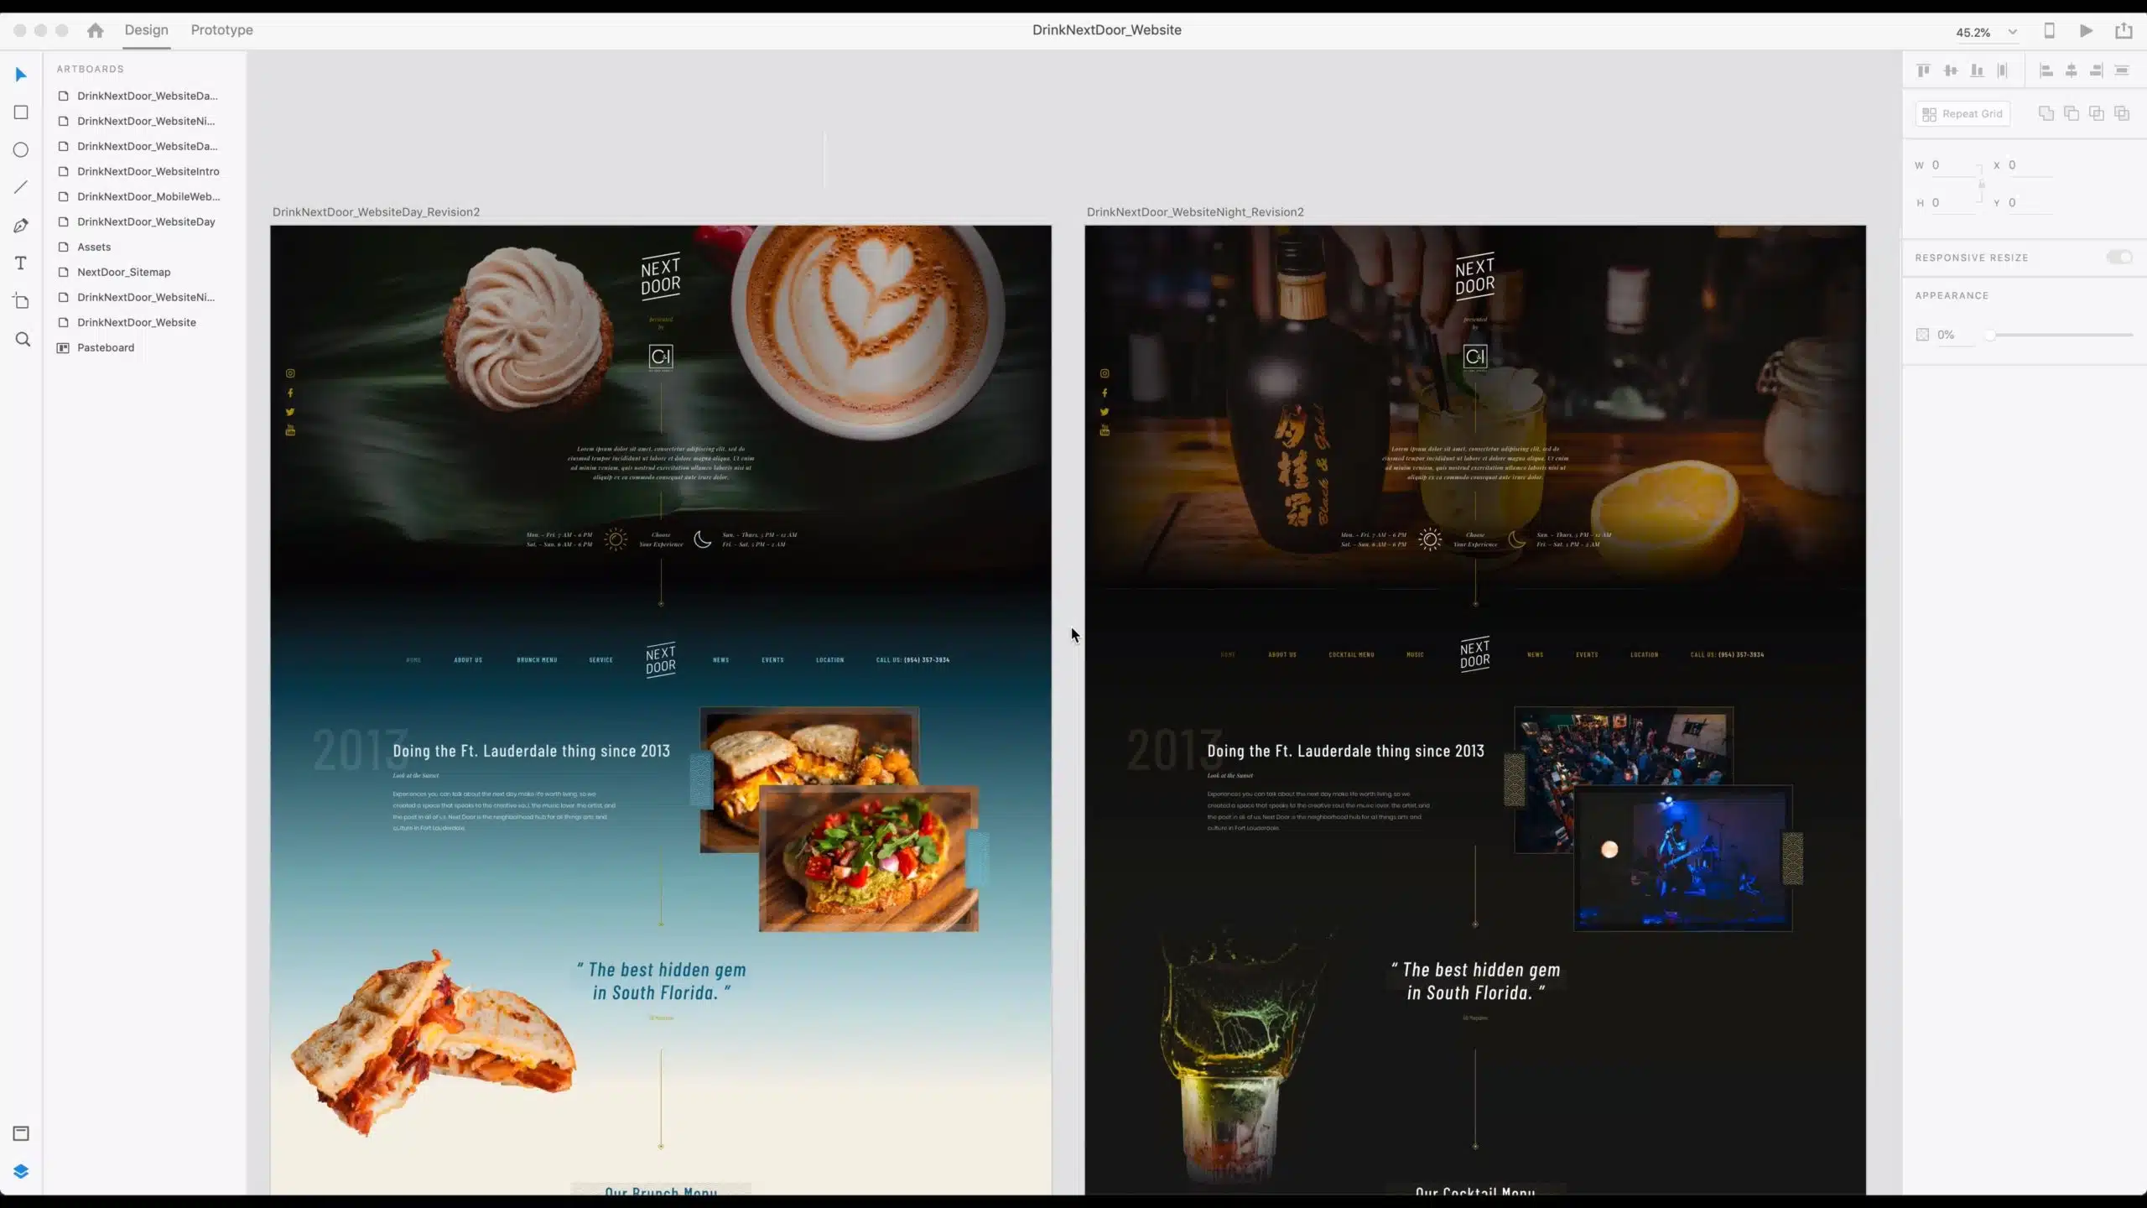
Task: Click the W width input field
Action: 1955,165
